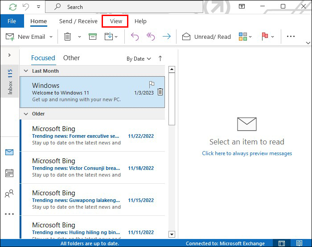Compose a New Email
Image resolution: width=312 pixels, height=247 pixels.
(25, 37)
